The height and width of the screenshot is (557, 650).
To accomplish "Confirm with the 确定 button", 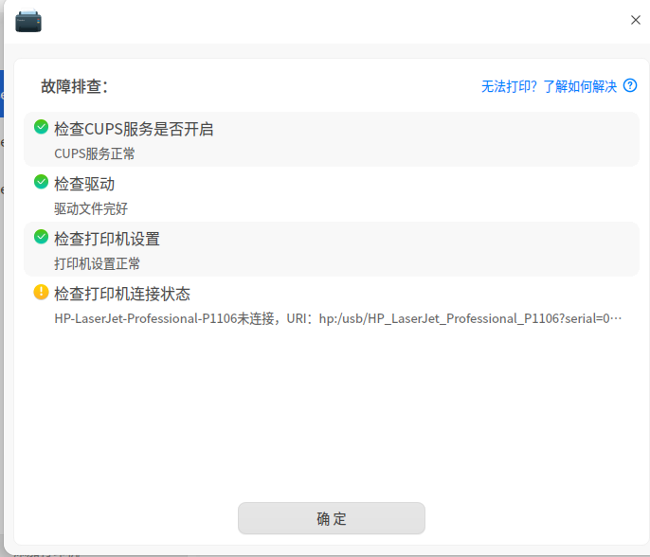I will (x=332, y=518).
